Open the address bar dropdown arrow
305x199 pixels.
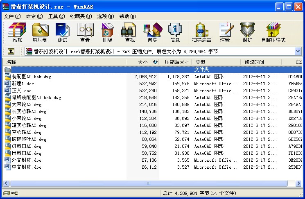pyautogui.click(x=298, y=51)
